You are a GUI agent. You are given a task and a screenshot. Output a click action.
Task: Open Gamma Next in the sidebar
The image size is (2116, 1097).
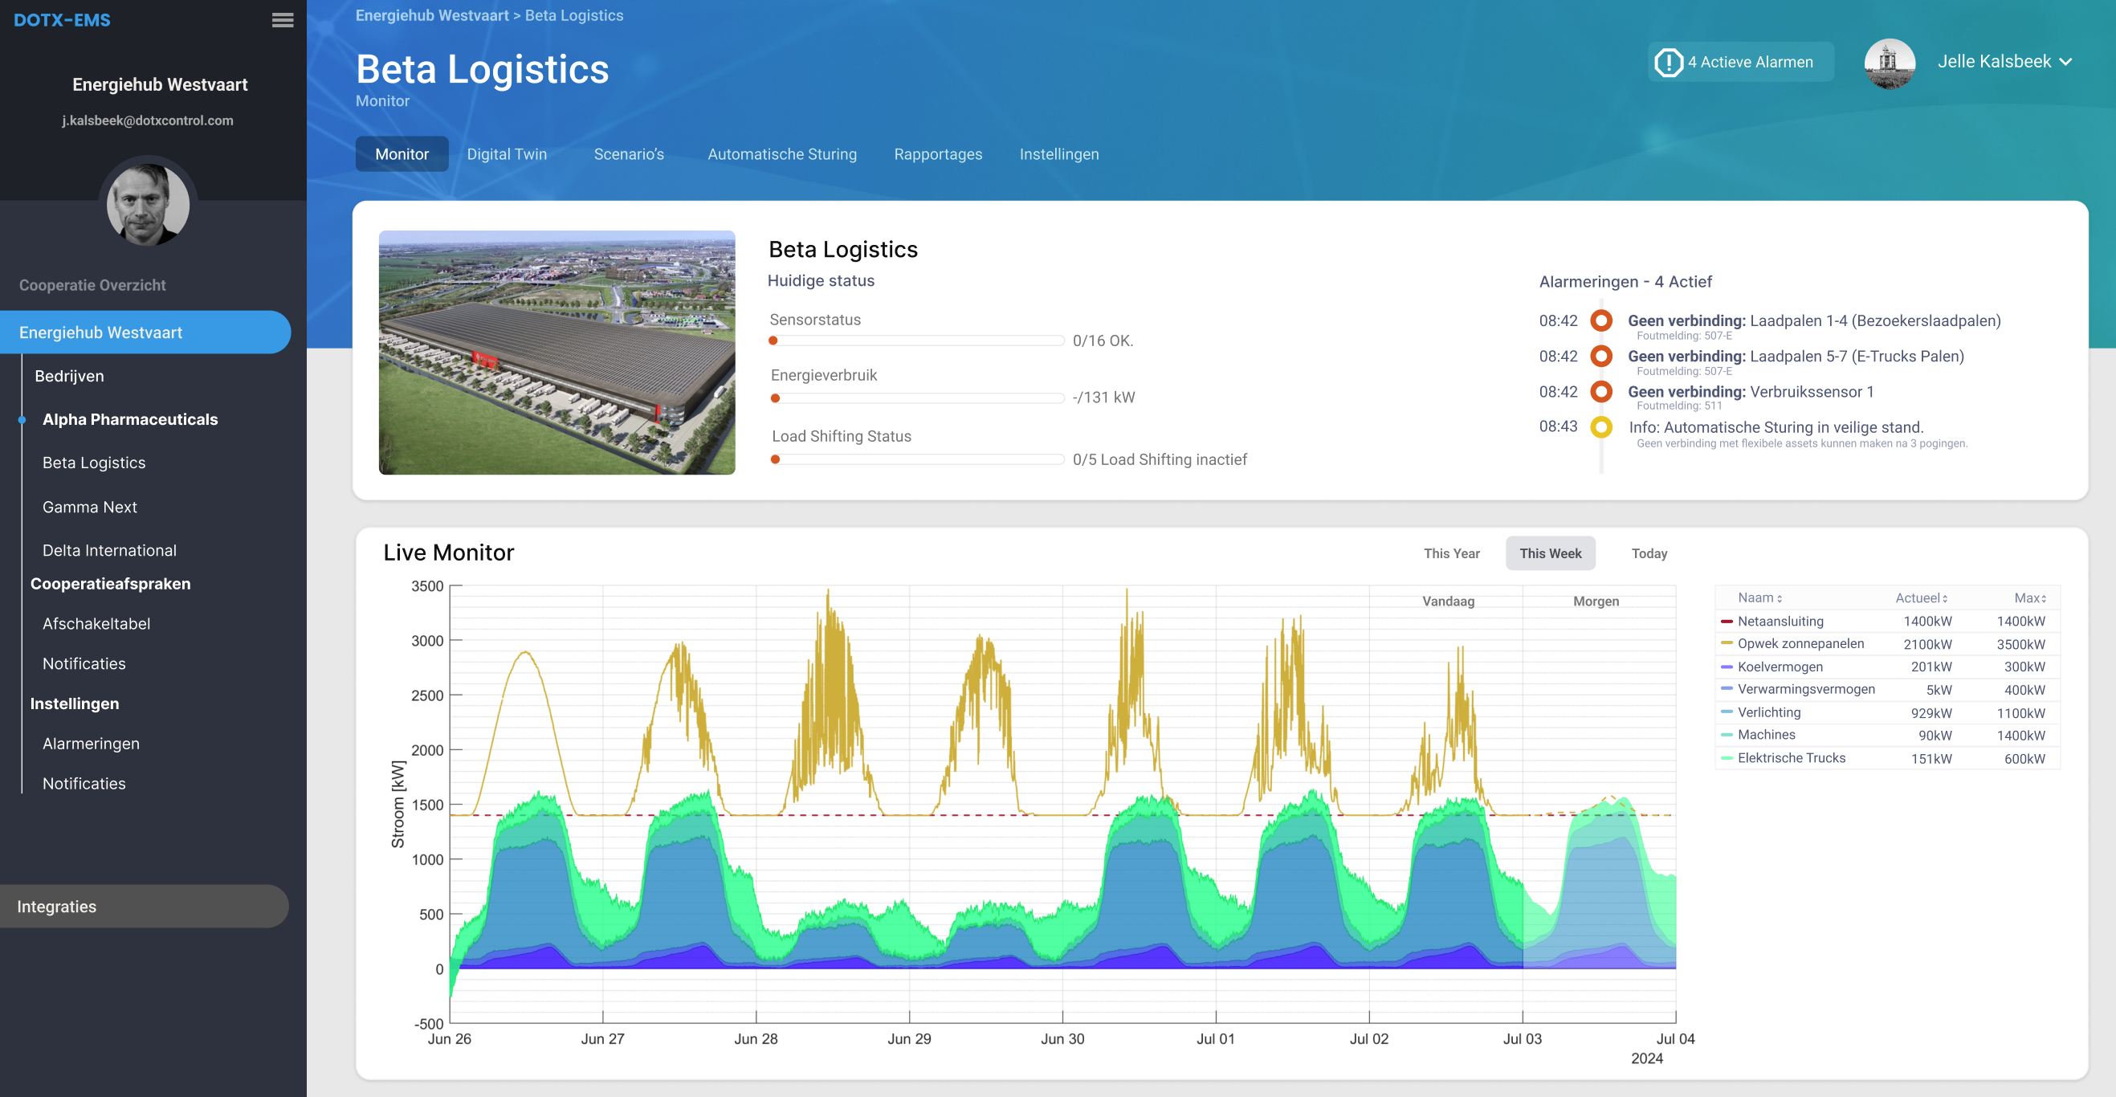click(x=89, y=506)
